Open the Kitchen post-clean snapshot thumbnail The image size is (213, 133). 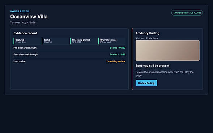[x=167, y=50]
